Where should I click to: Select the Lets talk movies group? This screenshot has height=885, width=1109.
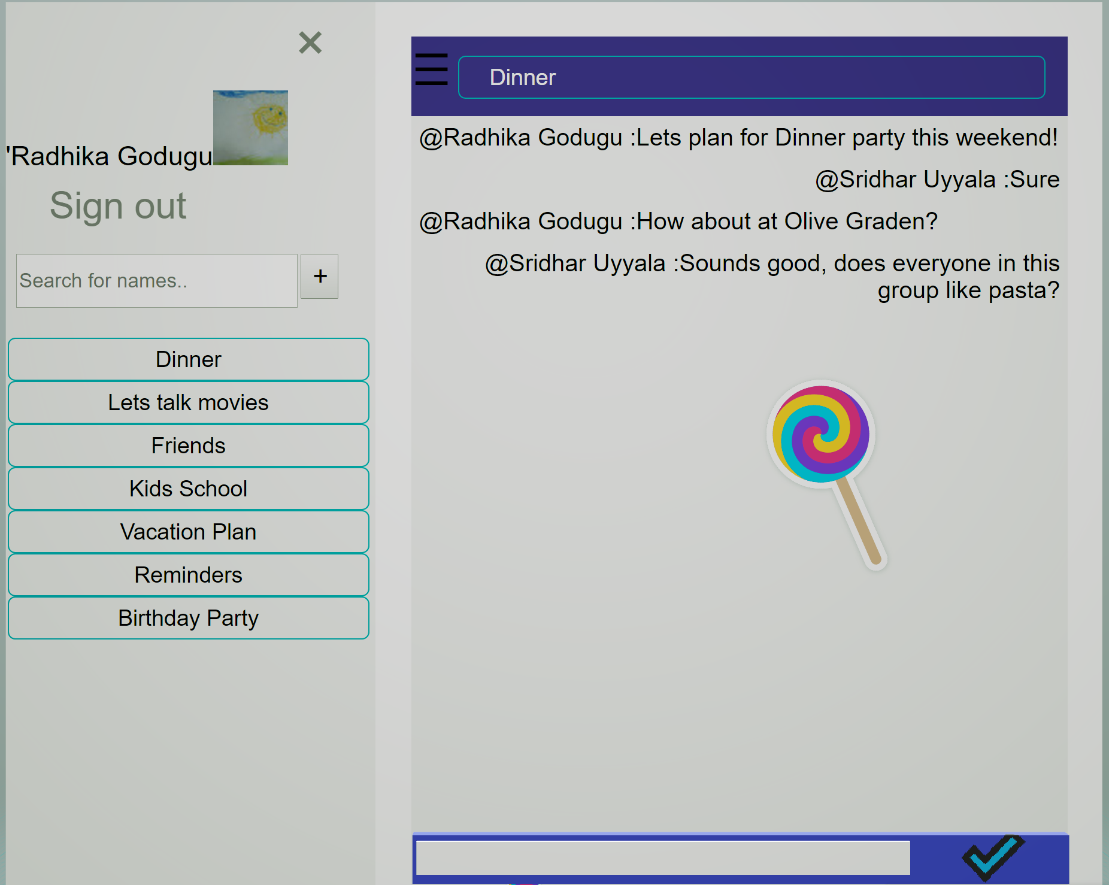[188, 402]
